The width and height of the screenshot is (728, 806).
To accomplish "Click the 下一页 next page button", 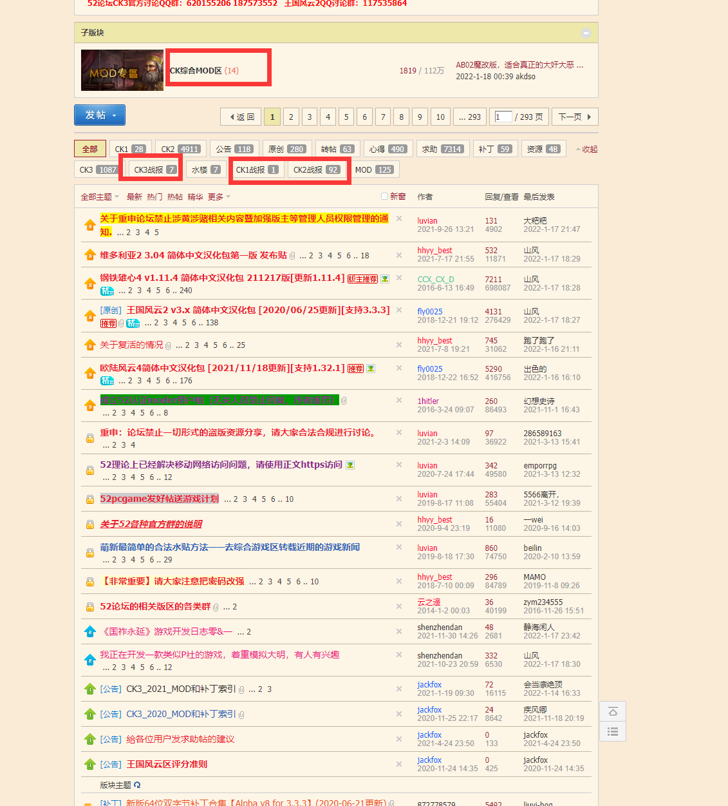I will coord(575,117).
